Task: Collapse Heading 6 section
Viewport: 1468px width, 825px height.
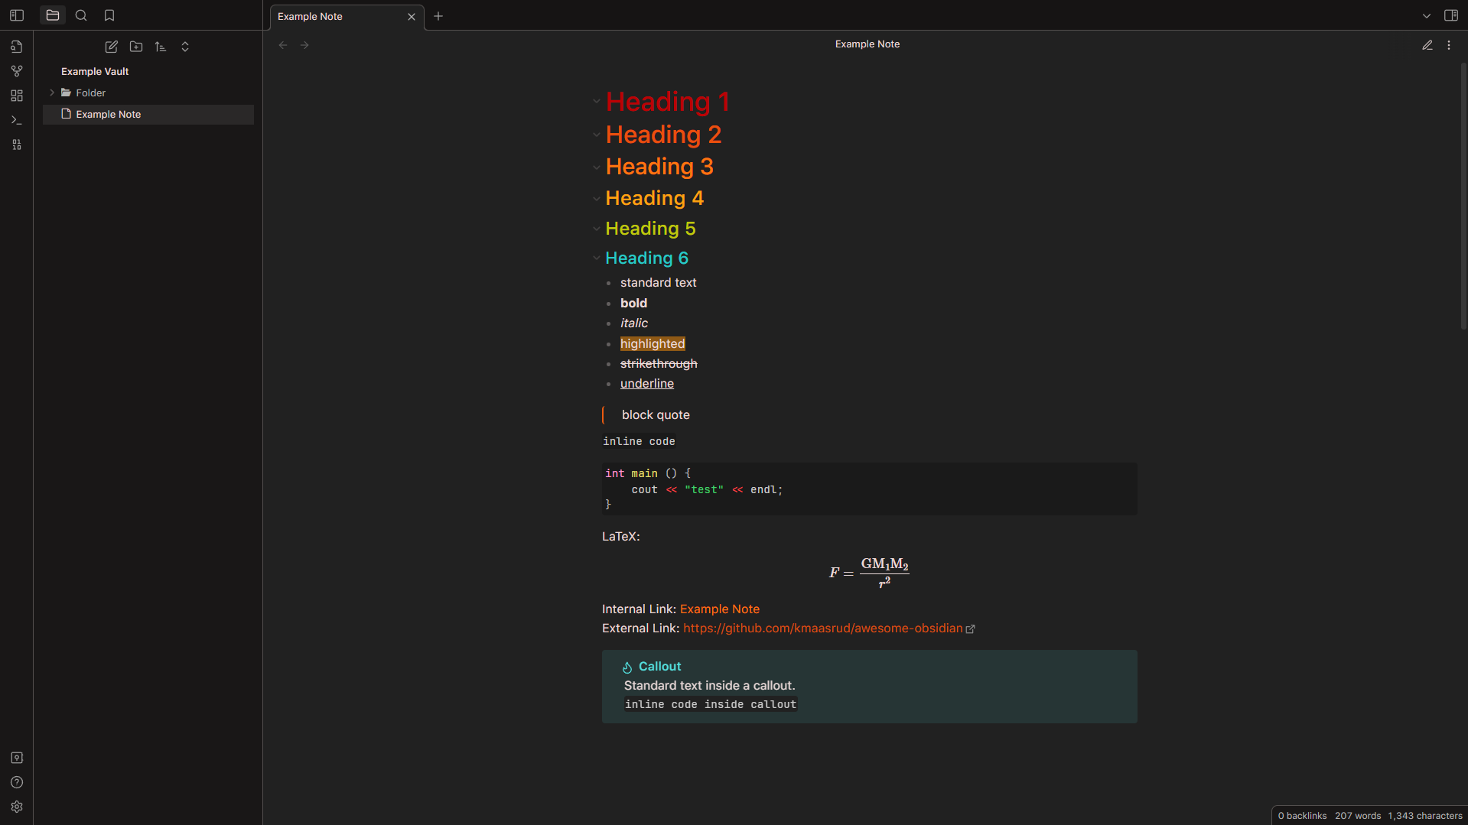Action: pos(597,258)
